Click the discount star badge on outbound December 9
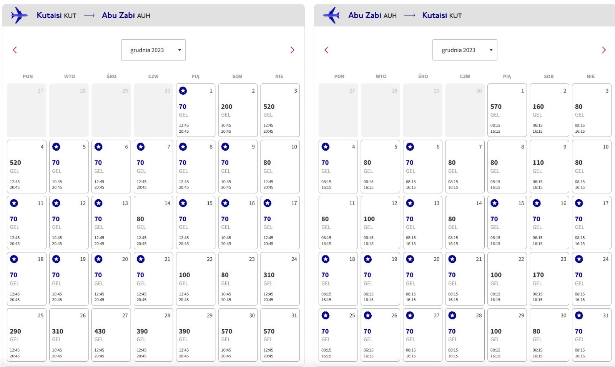Screen dimensions: 615x367 click(x=225, y=147)
